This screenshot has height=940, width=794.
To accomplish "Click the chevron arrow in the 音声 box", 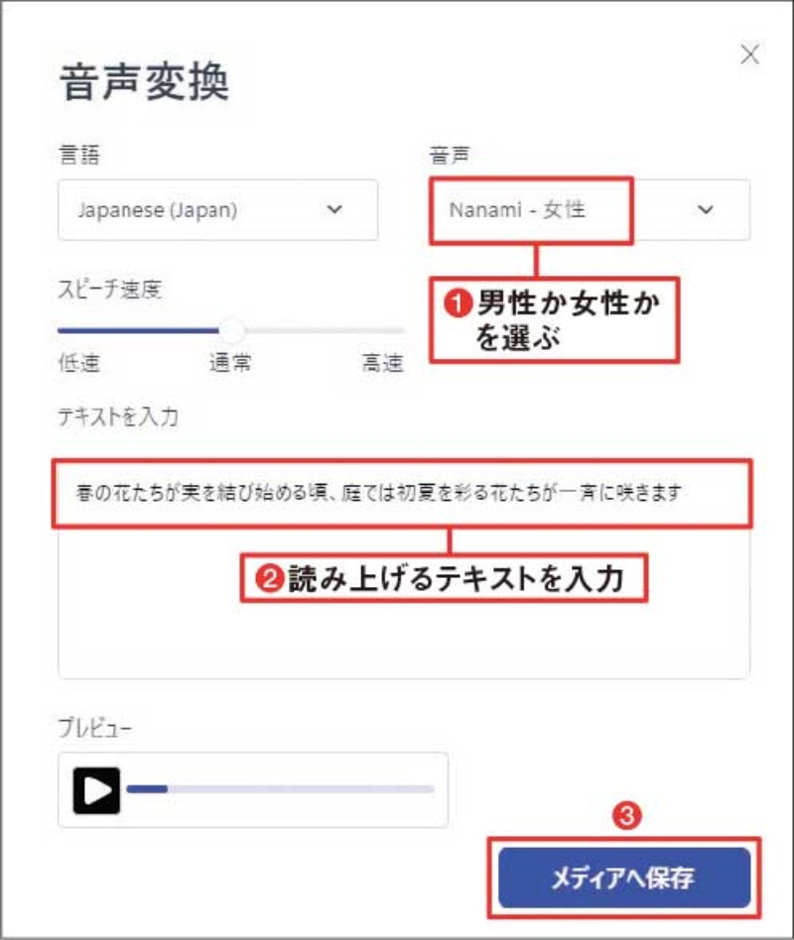I will point(706,209).
